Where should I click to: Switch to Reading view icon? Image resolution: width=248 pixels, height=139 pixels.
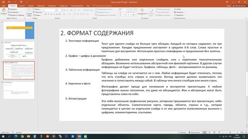[214, 132]
